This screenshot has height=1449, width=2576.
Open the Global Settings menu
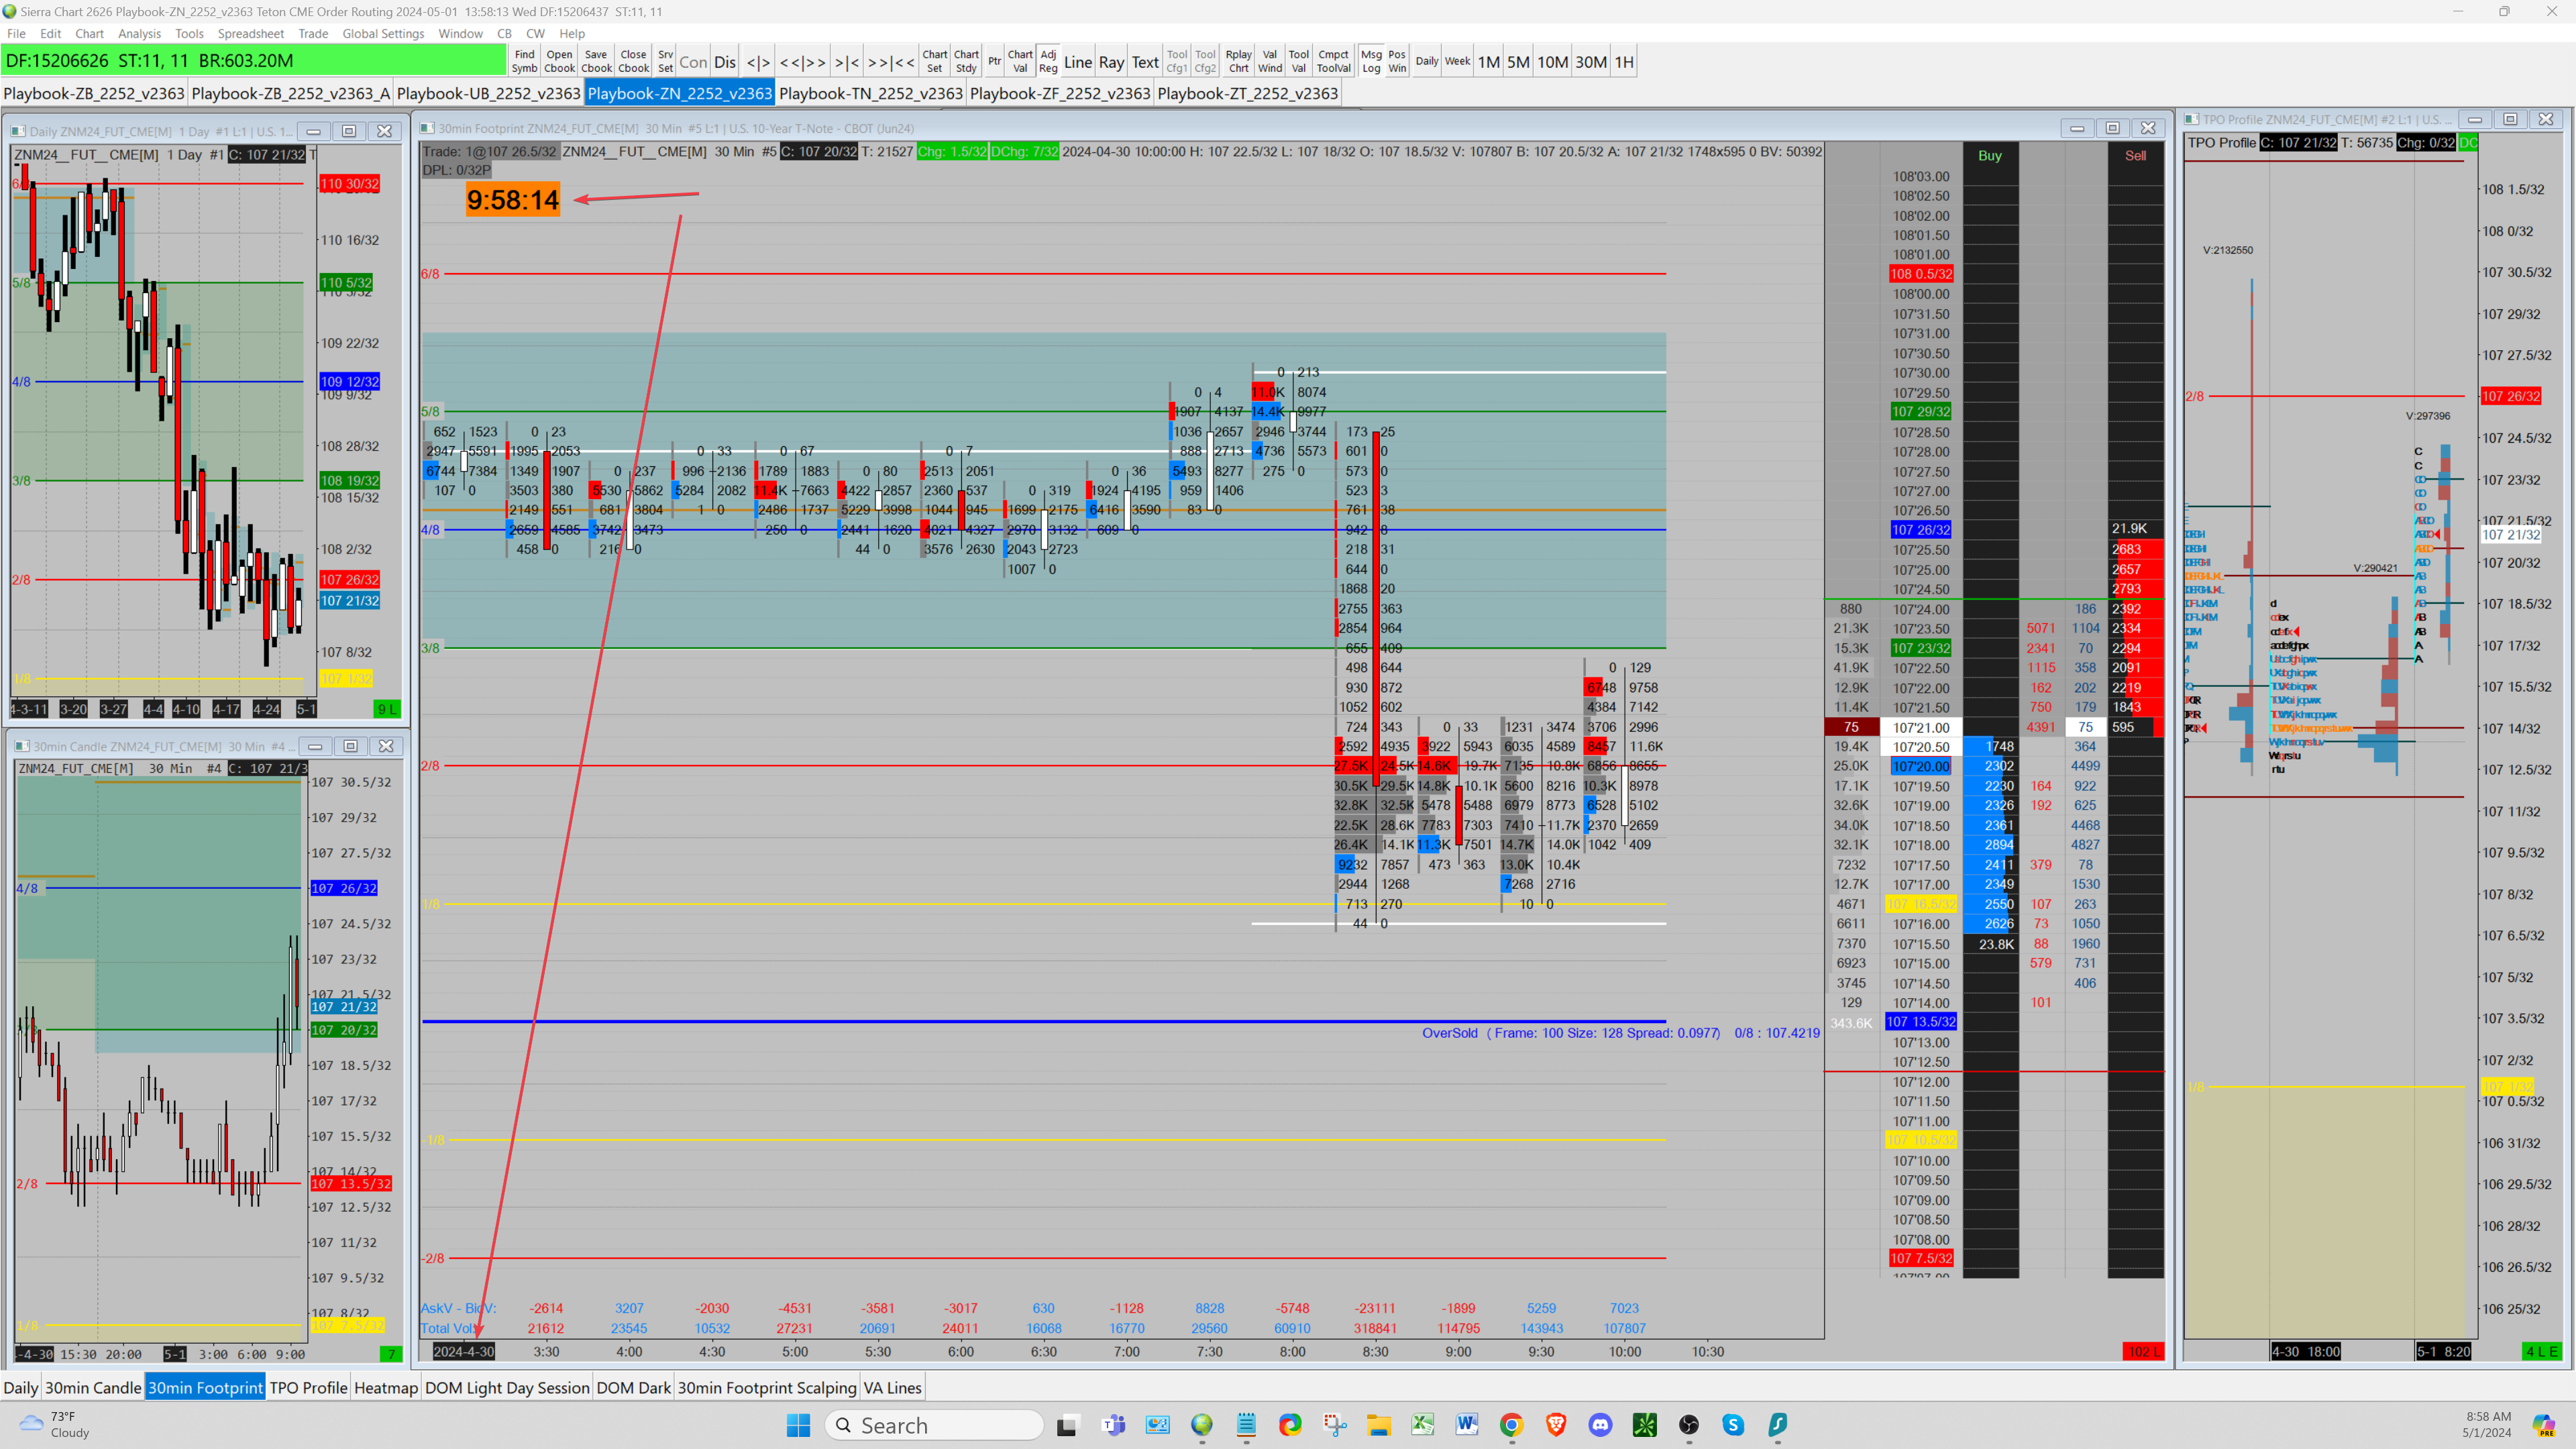pos(383,33)
